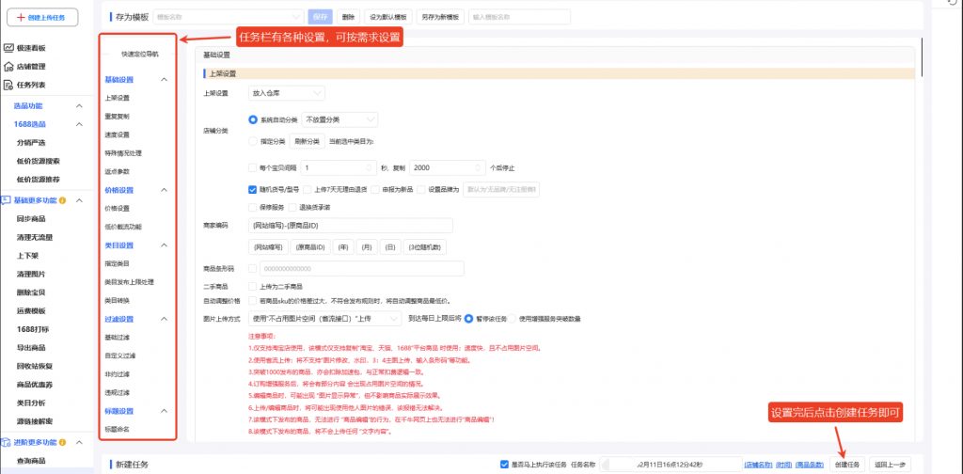Jump to 重复复制 in quick navigation
The height and width of the screenshot is (474, 963).
click(x=117, y=116)
